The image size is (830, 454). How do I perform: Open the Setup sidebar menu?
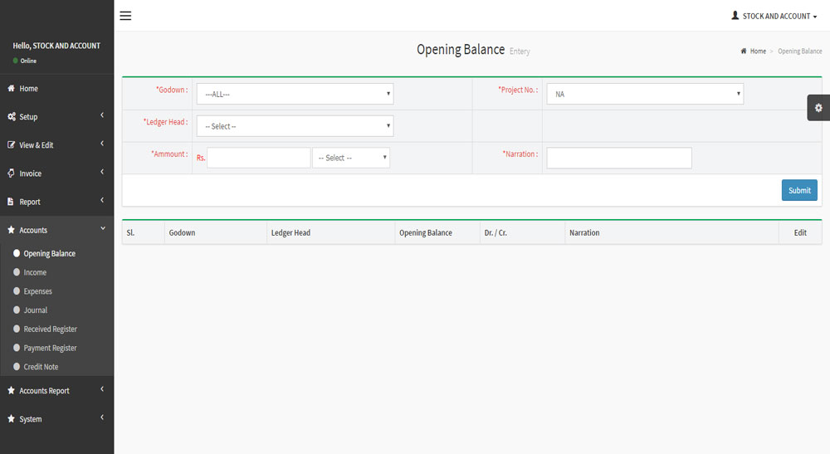click(56, 116)
